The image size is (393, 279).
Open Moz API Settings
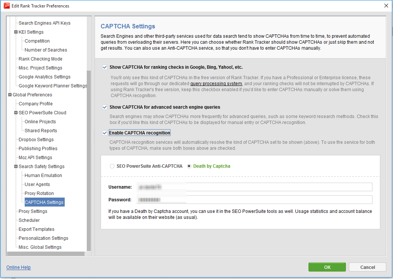[x=36, y=158]
